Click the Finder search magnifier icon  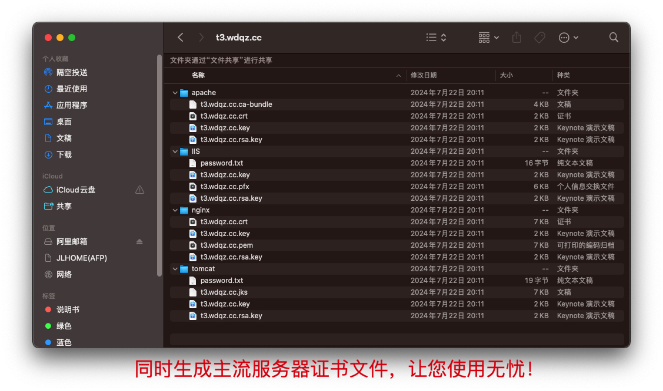pyautogui.click(x=614, y=38)
